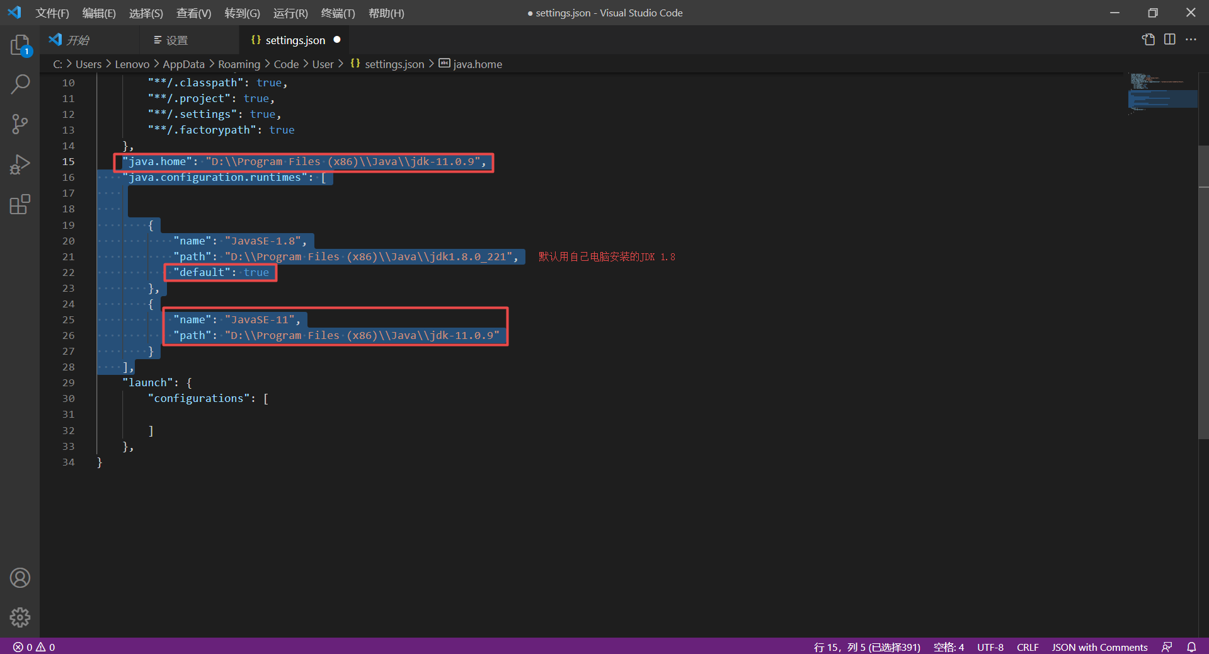1209x654 pixels.
Task: Click the "default": true entry
Action: click(x=221, y=273)
